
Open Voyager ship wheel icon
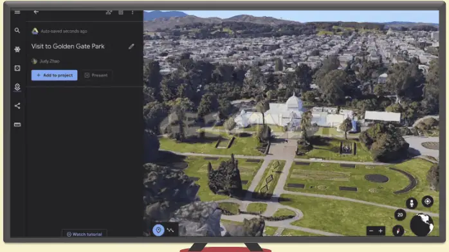tap(17, 50)
